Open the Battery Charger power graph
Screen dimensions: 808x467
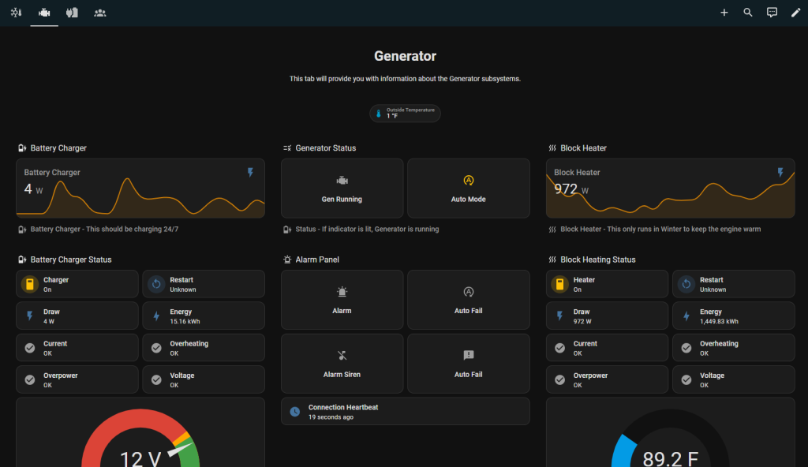pos(140,189)
